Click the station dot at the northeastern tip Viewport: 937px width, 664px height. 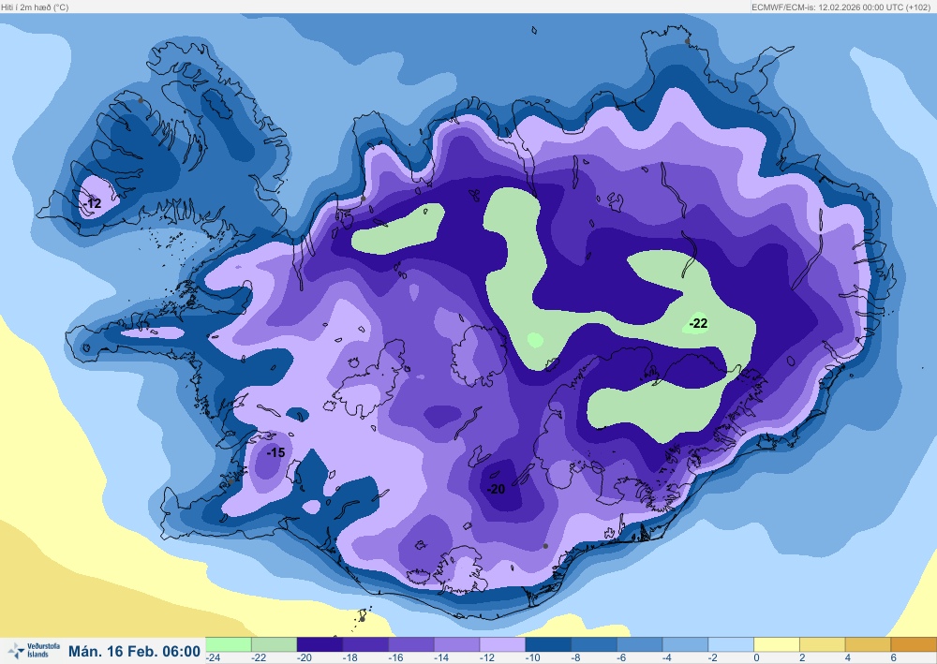[687, 41]
